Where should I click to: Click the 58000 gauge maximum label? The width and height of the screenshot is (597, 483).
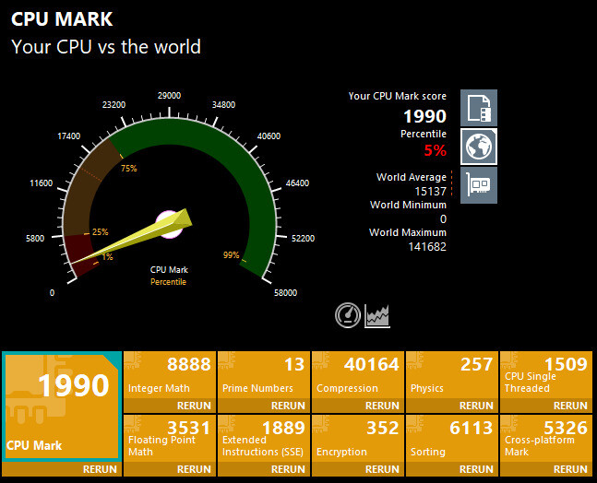pos(285,292)
